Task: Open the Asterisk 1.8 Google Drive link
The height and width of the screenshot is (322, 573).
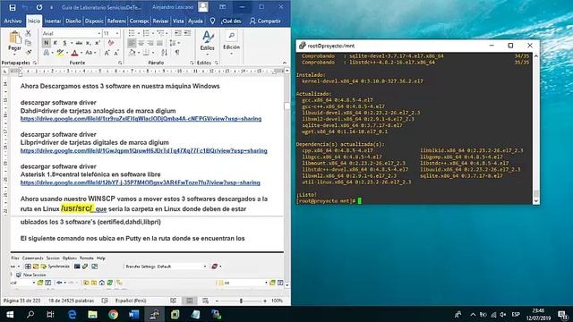Action: click(141, 182)
